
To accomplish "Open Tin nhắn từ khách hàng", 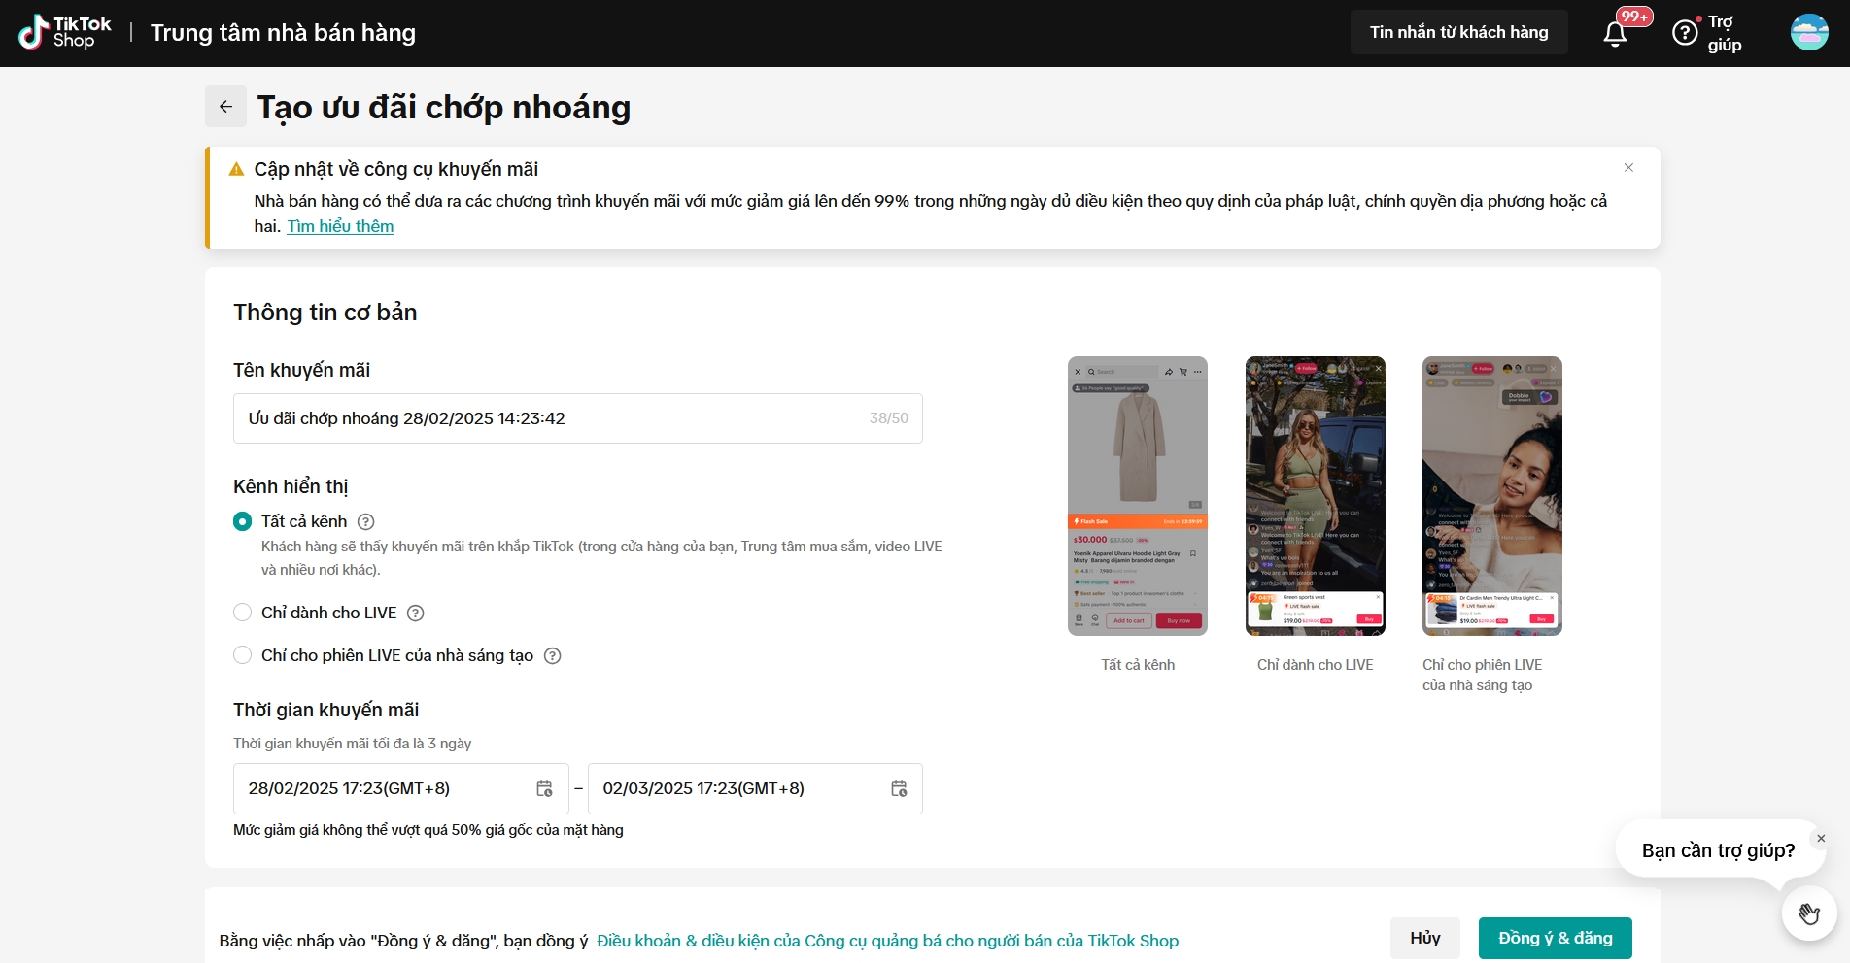I will click(x=1458, y=32).
